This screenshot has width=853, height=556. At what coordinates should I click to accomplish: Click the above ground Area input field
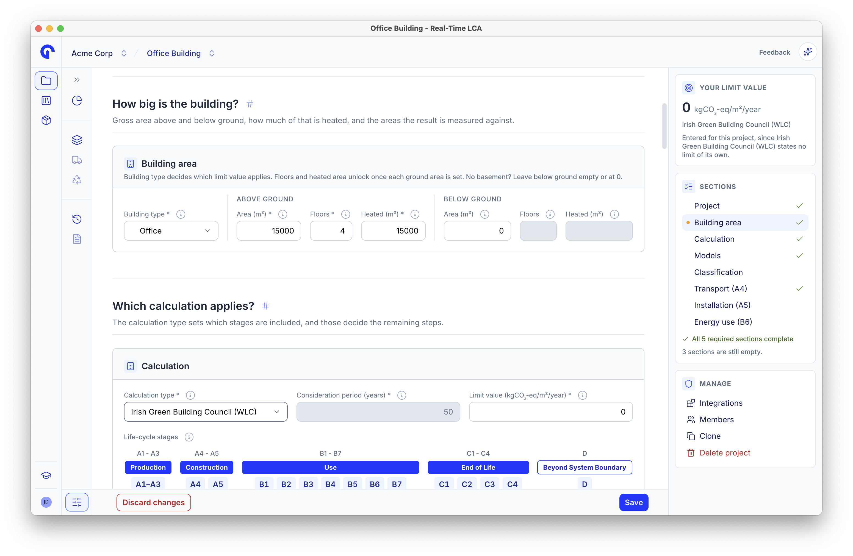268,231
